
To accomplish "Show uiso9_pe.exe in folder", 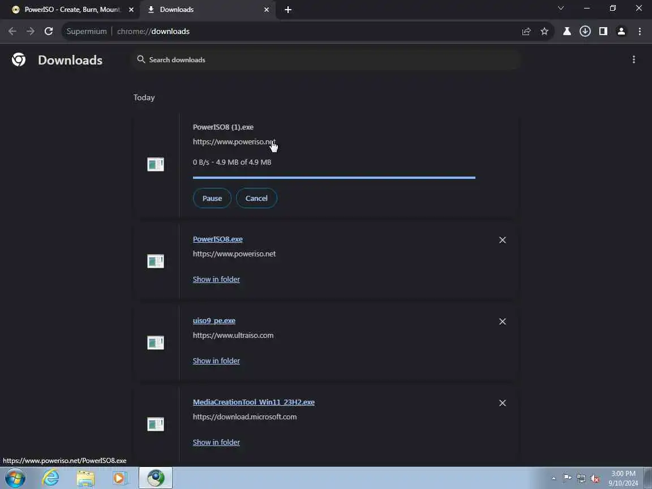I will tap(216, 361).
